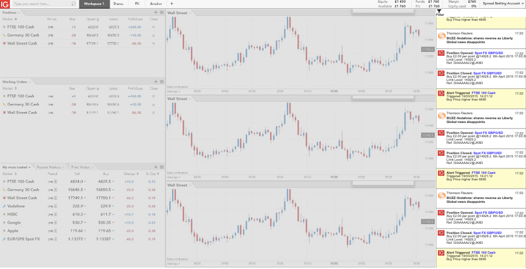
Task: Click the search magnifier icon
Action: pos(74,4)
